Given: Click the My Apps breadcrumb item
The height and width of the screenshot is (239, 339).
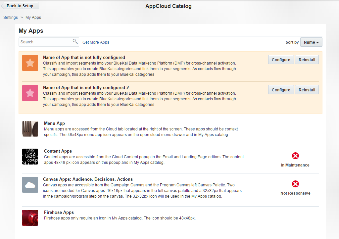Looking at the screenshot, I should tap(33, 17).
